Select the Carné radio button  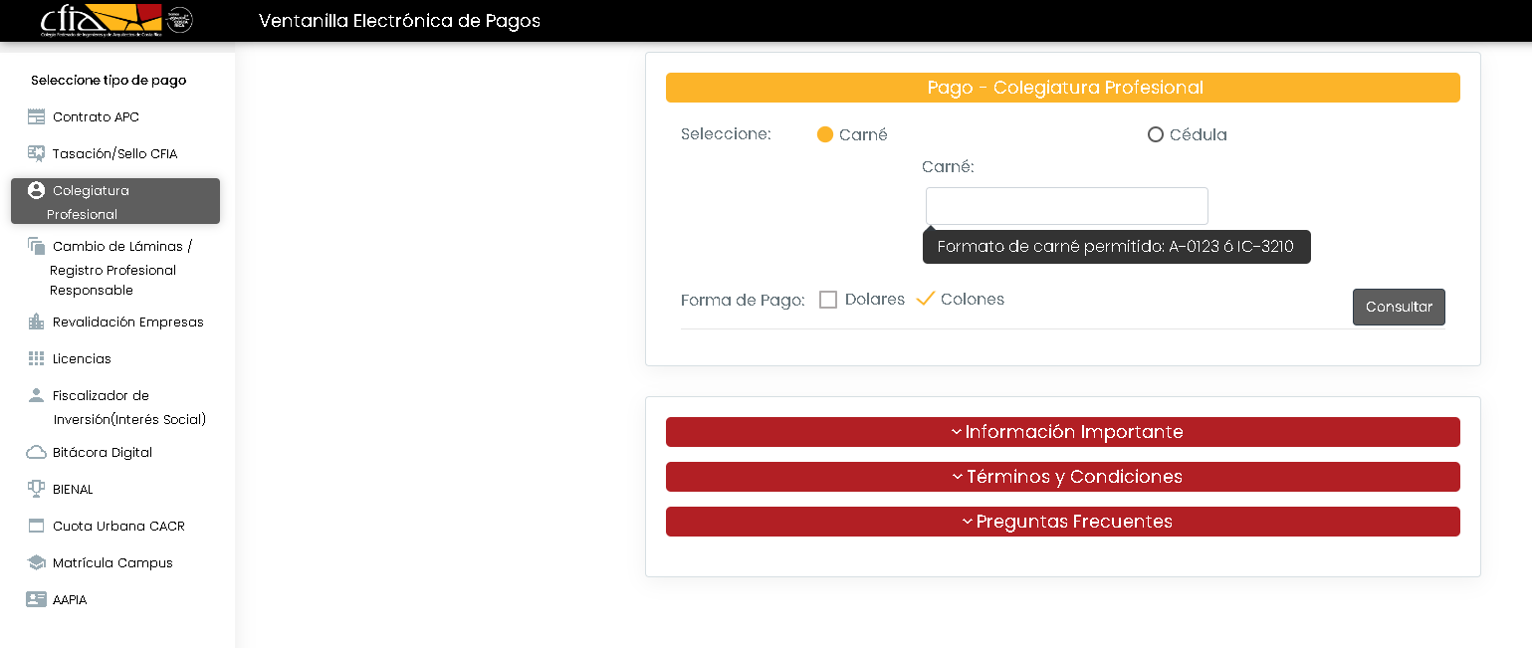[825, 135]
